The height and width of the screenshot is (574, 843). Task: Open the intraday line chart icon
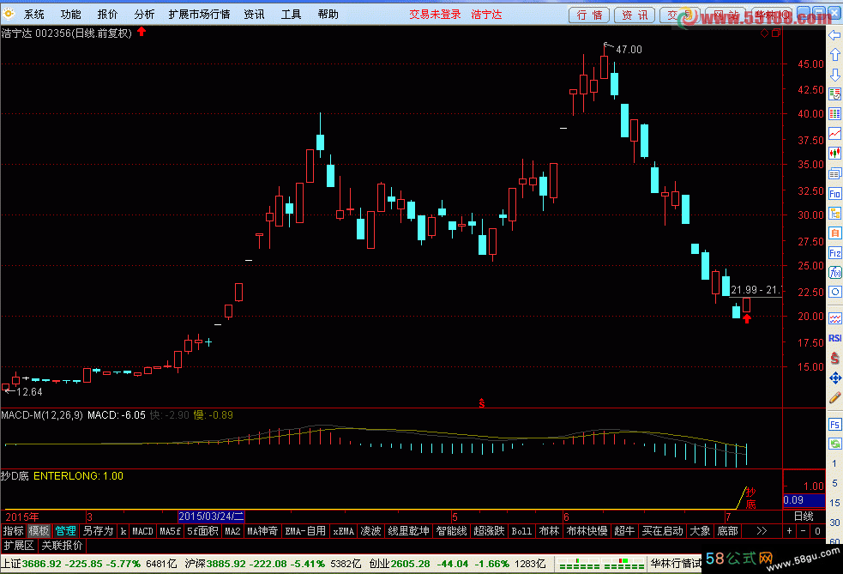[x=834, y=133]
